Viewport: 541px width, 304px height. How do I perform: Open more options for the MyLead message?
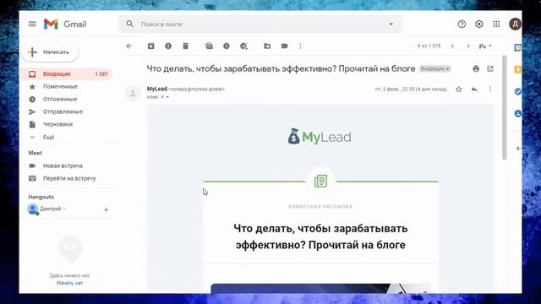490,90
